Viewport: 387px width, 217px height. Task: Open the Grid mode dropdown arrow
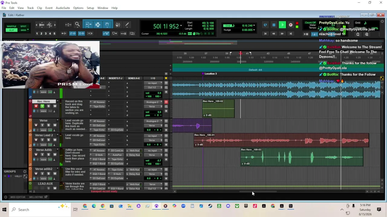click(28, 30)
